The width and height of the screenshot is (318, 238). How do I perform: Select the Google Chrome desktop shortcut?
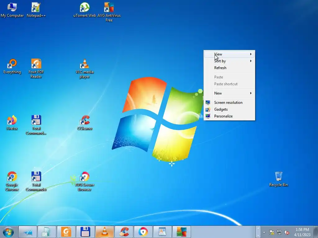tap(12, 181)
